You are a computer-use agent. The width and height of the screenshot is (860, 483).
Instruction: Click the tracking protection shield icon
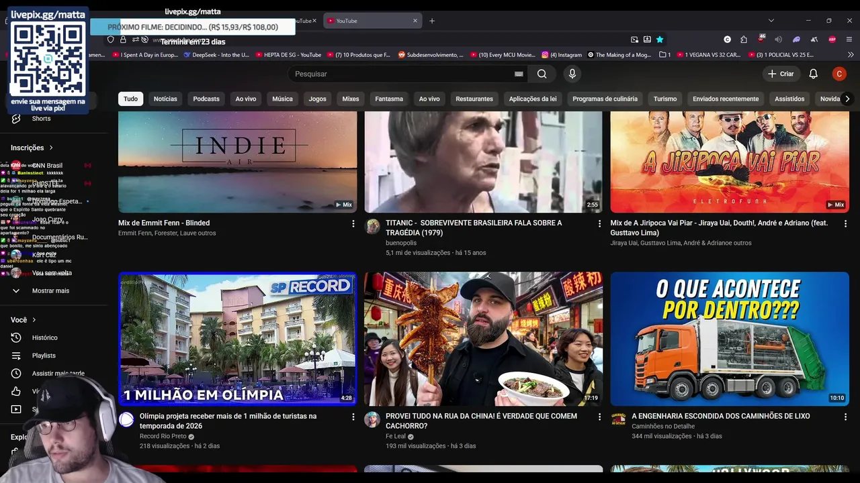pyautogui.click(x=111, y=40)
